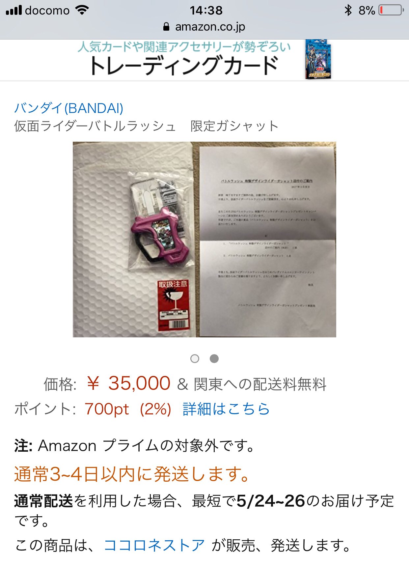Tap the battery icon in status bar
The width and height of the screenshot is (409, 567).
click(392, 10)
